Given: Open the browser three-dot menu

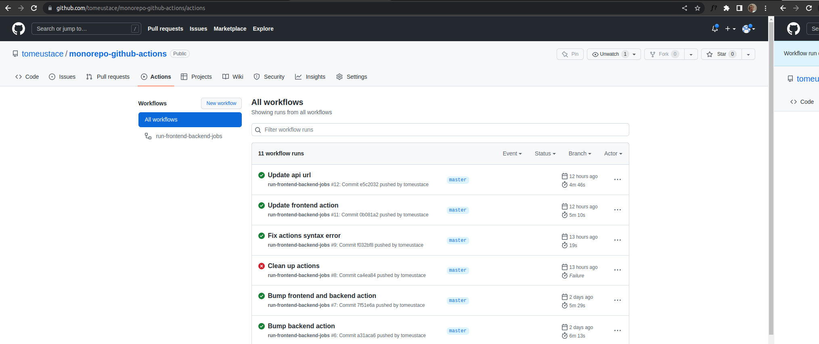Looking at the screenshot, I should tap(765, 8).
